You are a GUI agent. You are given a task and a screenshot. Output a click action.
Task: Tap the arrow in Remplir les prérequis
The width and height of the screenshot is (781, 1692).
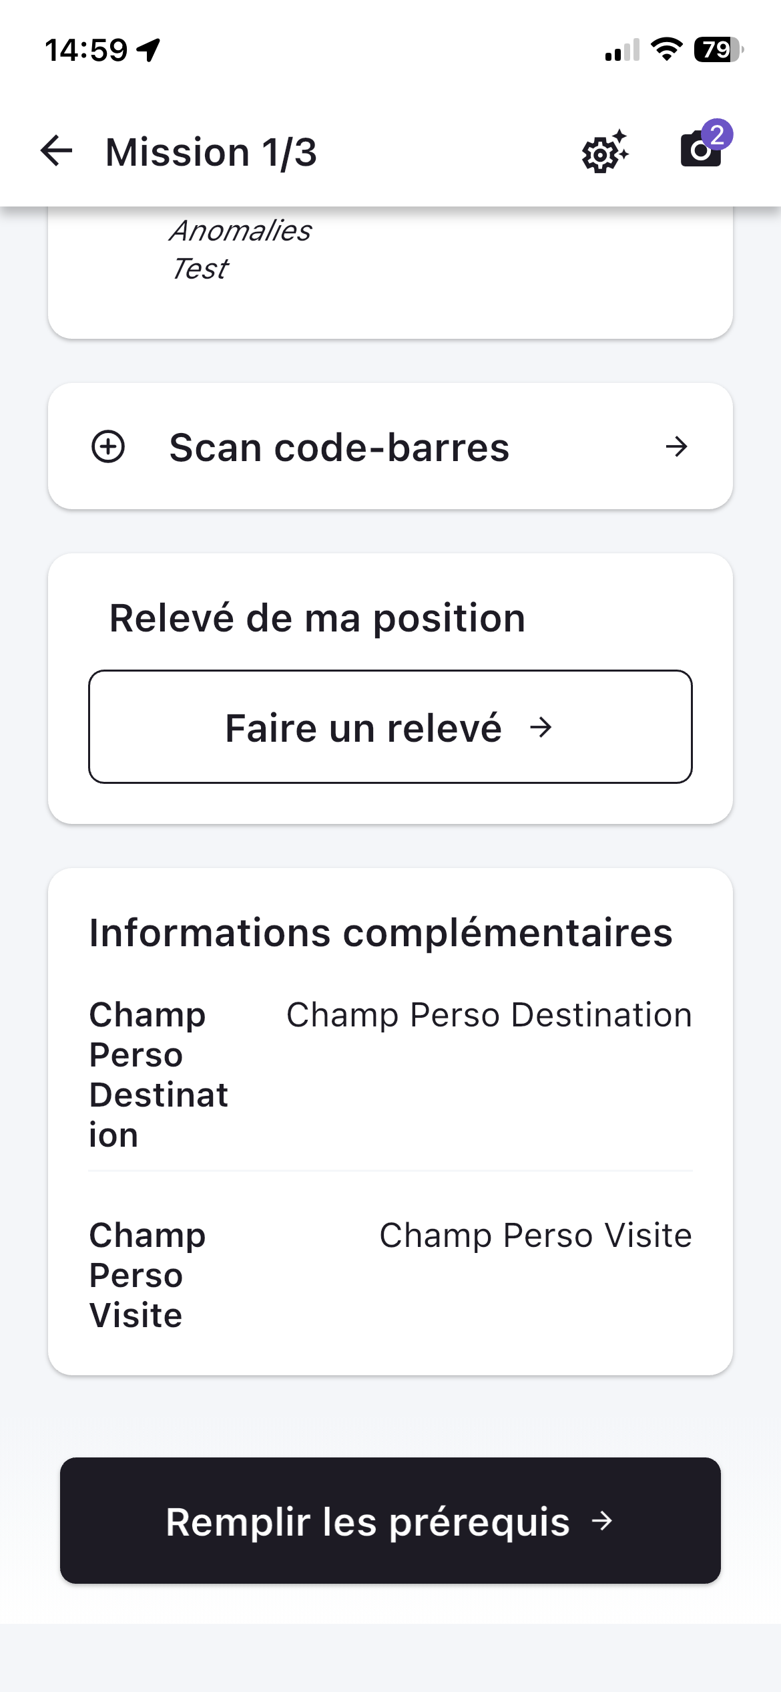(602, 1521)
